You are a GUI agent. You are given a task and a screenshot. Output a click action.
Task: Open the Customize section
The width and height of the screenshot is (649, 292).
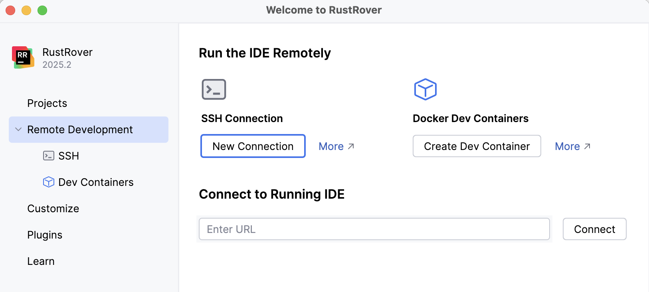[x=53, y=209]
